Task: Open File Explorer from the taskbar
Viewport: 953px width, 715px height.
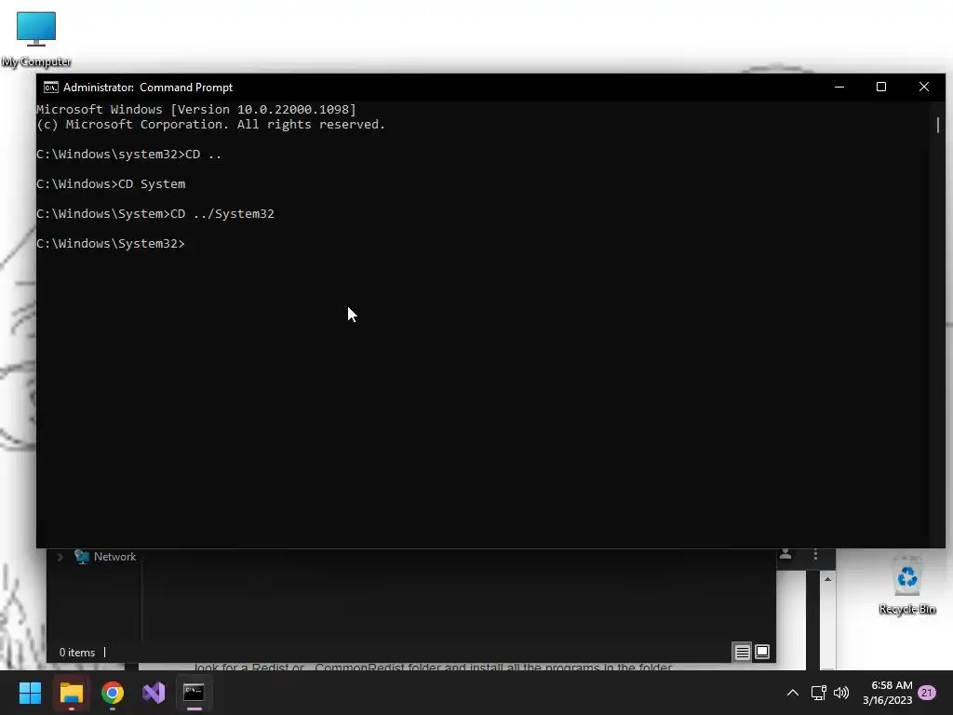Action: point(71,693)
